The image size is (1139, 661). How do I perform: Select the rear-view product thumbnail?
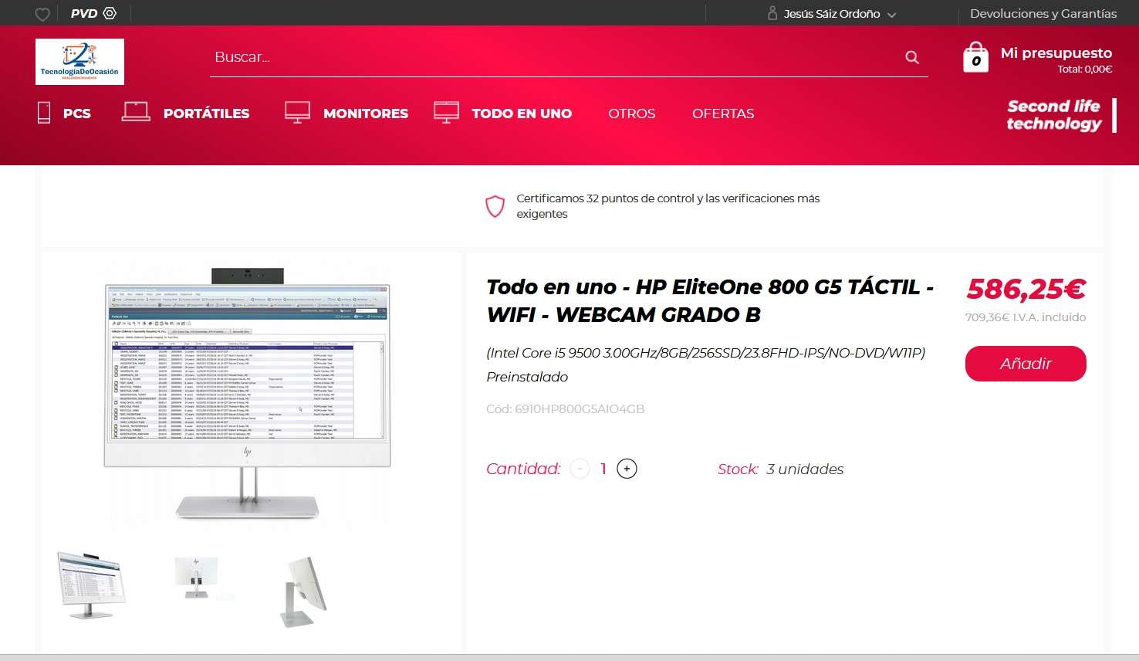point(197,579)
